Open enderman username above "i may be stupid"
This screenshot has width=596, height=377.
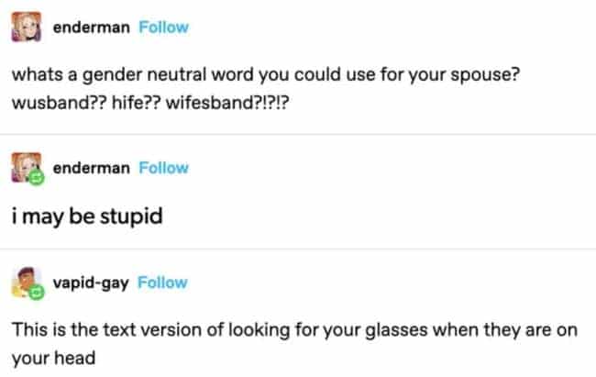pyautogui.click(x=92, y=168)
